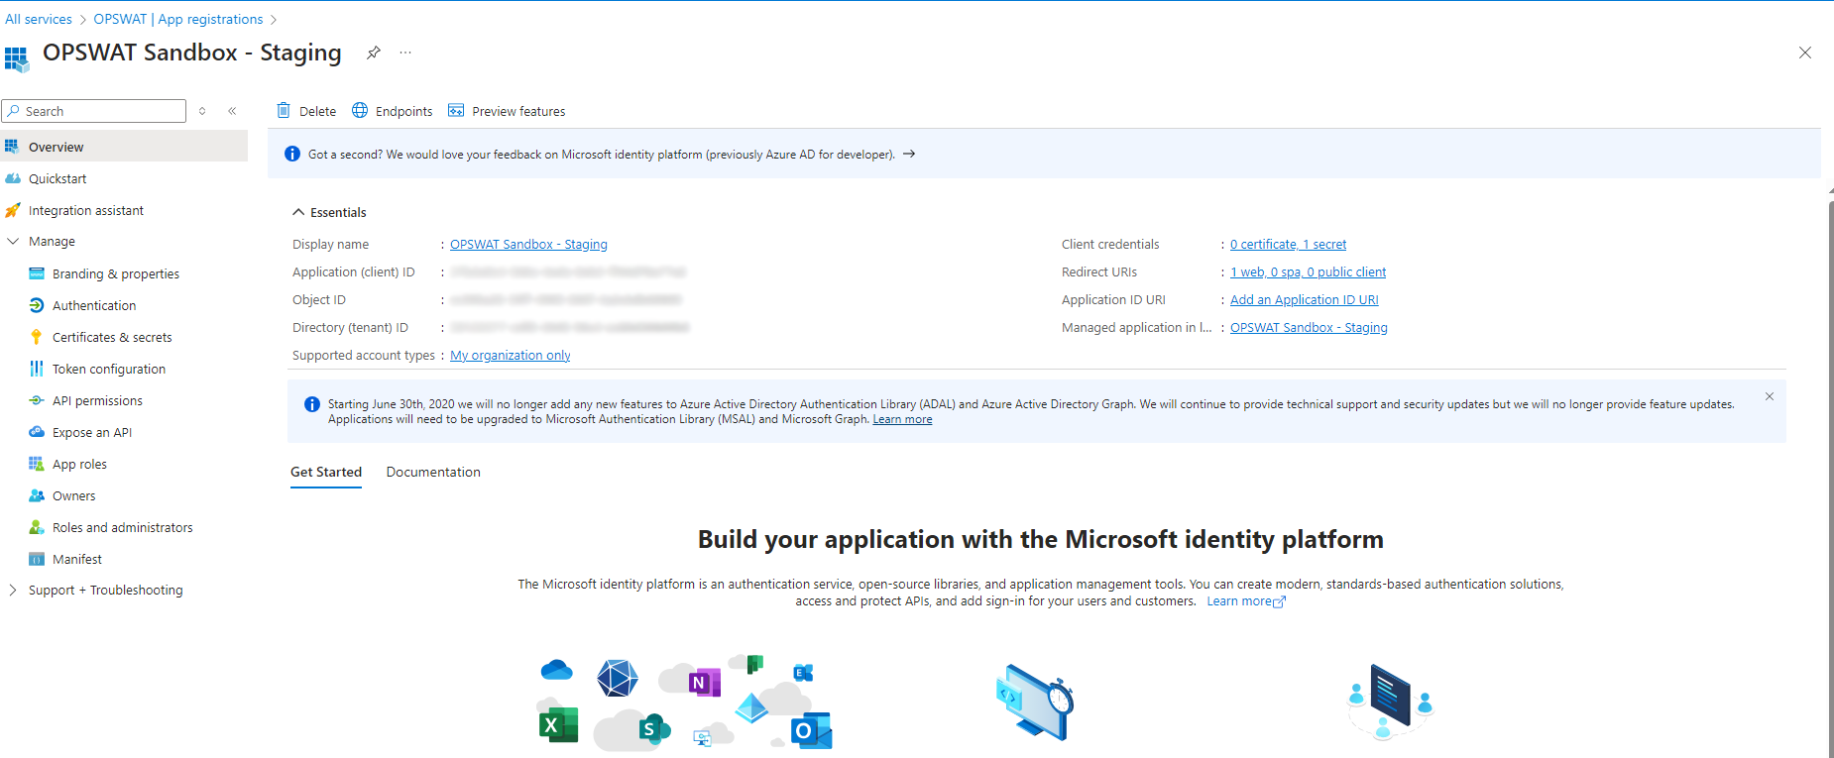
Task: Click Add an Application ID URI
Action: tap(1304, 299)
